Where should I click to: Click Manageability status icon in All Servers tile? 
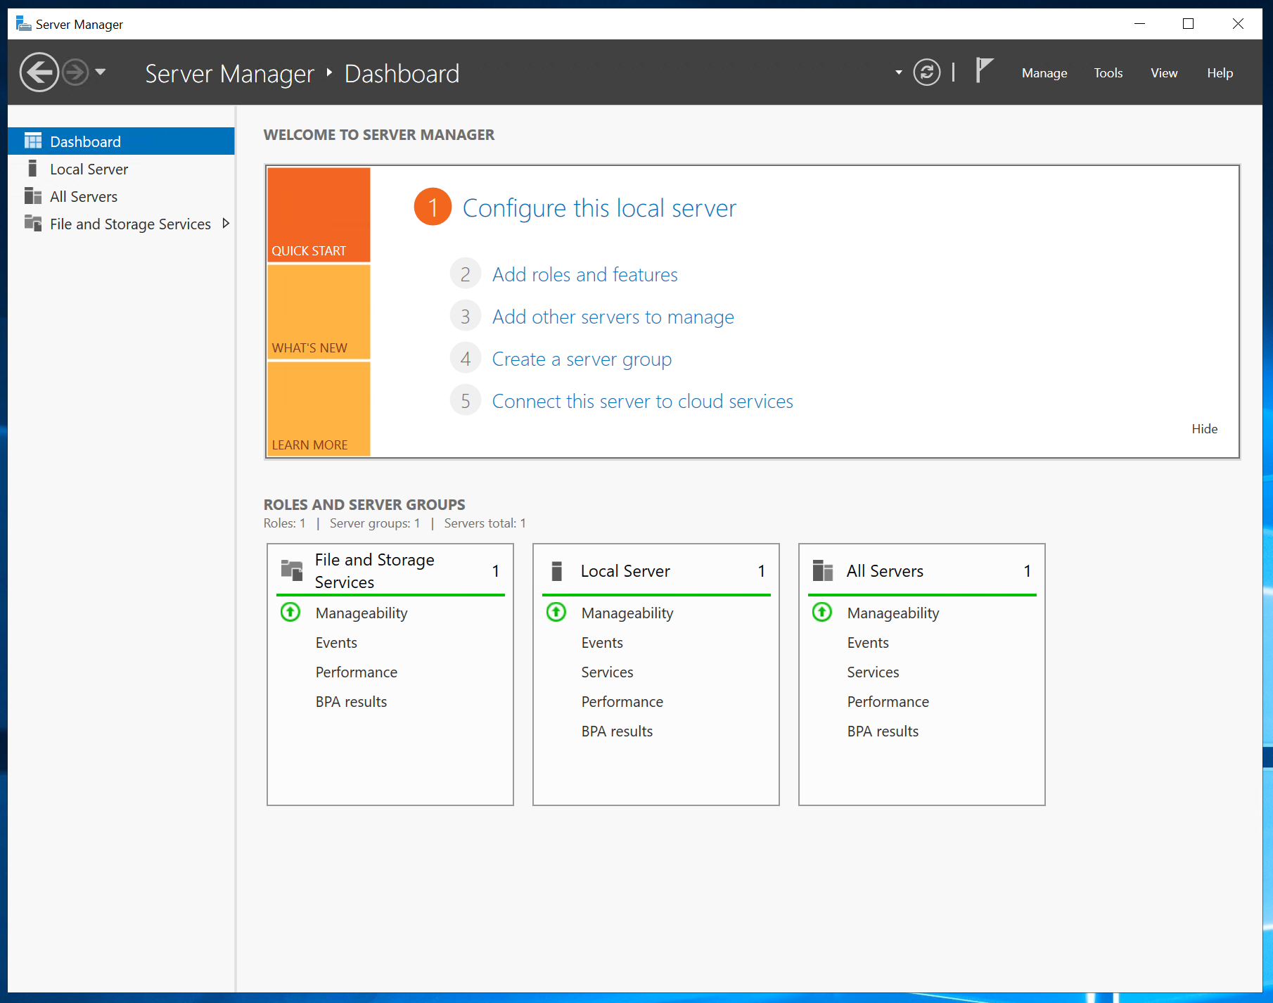(822, 612)
